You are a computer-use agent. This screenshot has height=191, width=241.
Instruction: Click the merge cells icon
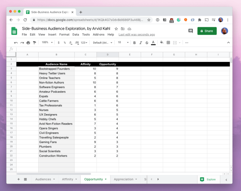pyautogui.click(x=175, y=43)
